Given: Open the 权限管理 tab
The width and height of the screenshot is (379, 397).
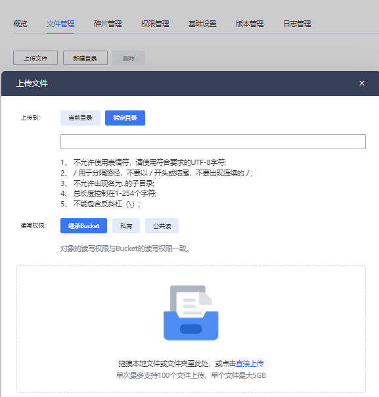Looking at the screenshot, I should pos(155,24).
